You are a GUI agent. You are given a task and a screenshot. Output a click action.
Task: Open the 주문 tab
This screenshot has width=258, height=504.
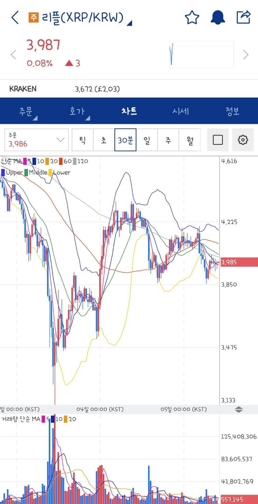pyautogui.click(x=26, y=111)
